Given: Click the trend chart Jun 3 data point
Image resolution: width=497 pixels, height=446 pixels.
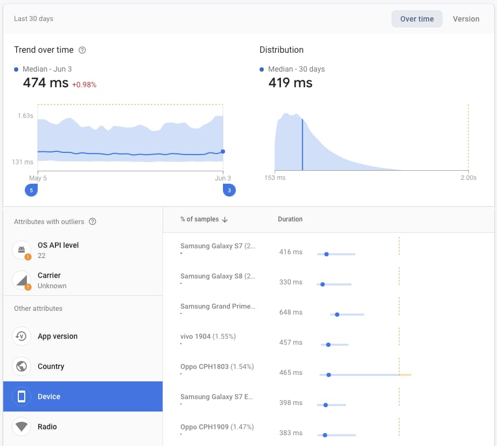Looking at the screenshot, I should [223, 151].
